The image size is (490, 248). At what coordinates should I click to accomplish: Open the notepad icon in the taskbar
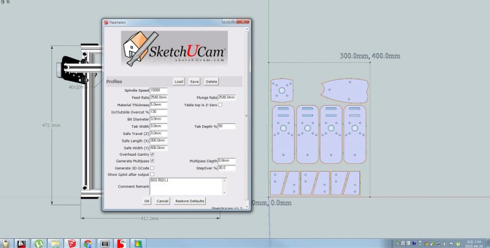(x=55, y=243)
